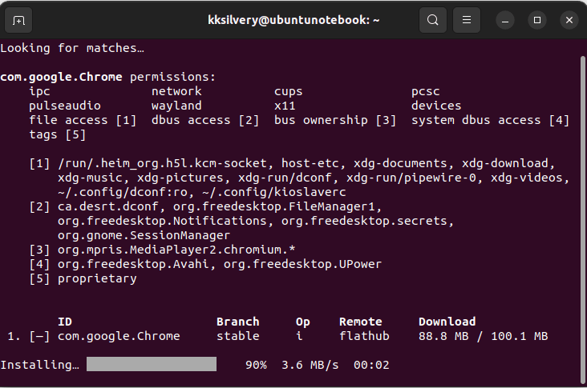
Task: Click the 'Looking for matches…' line
Action: tap(72, 48)
